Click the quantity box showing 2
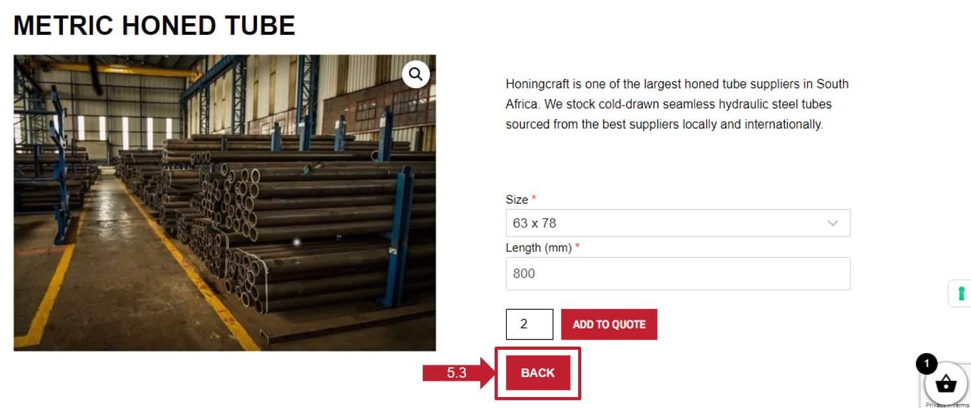This screenshot has width=971, height=408. tap(529, 325)
